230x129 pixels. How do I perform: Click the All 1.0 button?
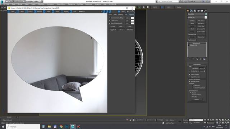click(121, 30)
